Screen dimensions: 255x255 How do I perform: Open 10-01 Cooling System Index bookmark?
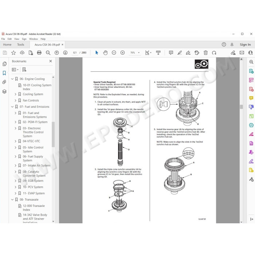click(x=37, y=87)
